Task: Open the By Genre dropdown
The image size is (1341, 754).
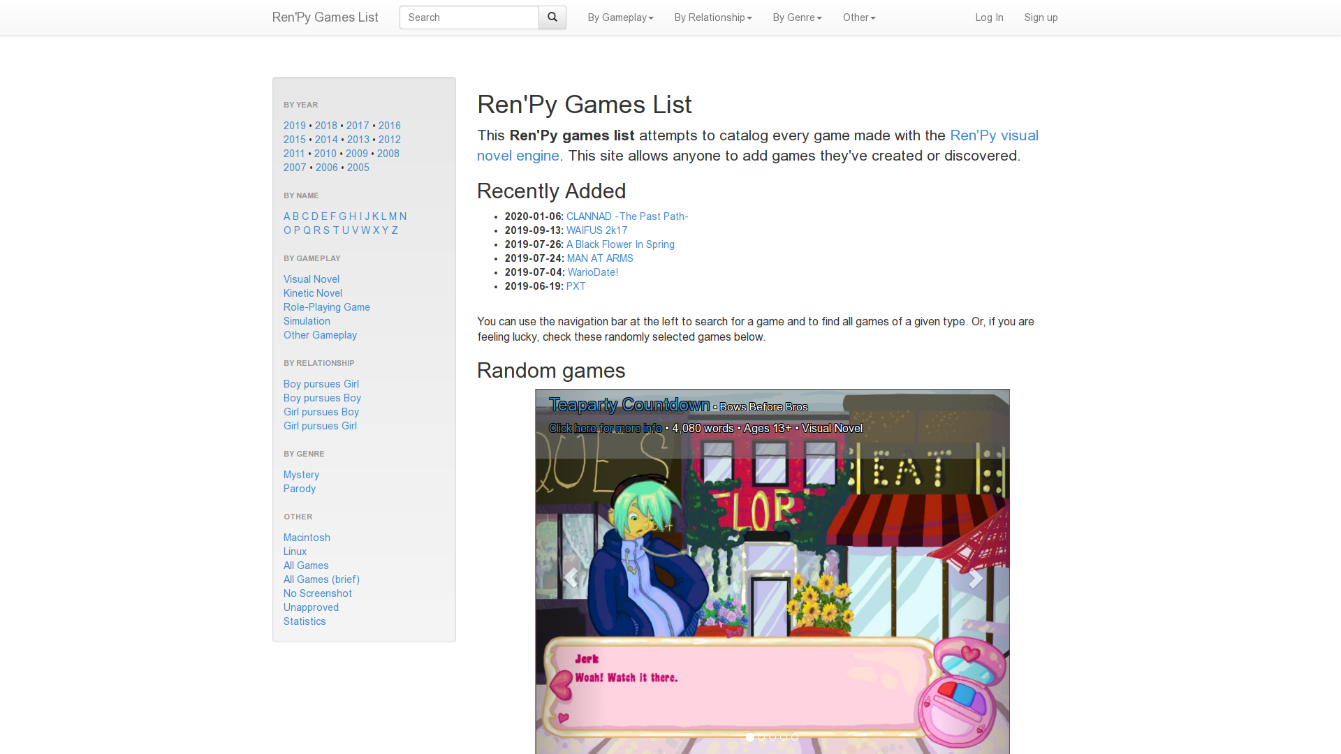Action: click(x=797, y=17)
